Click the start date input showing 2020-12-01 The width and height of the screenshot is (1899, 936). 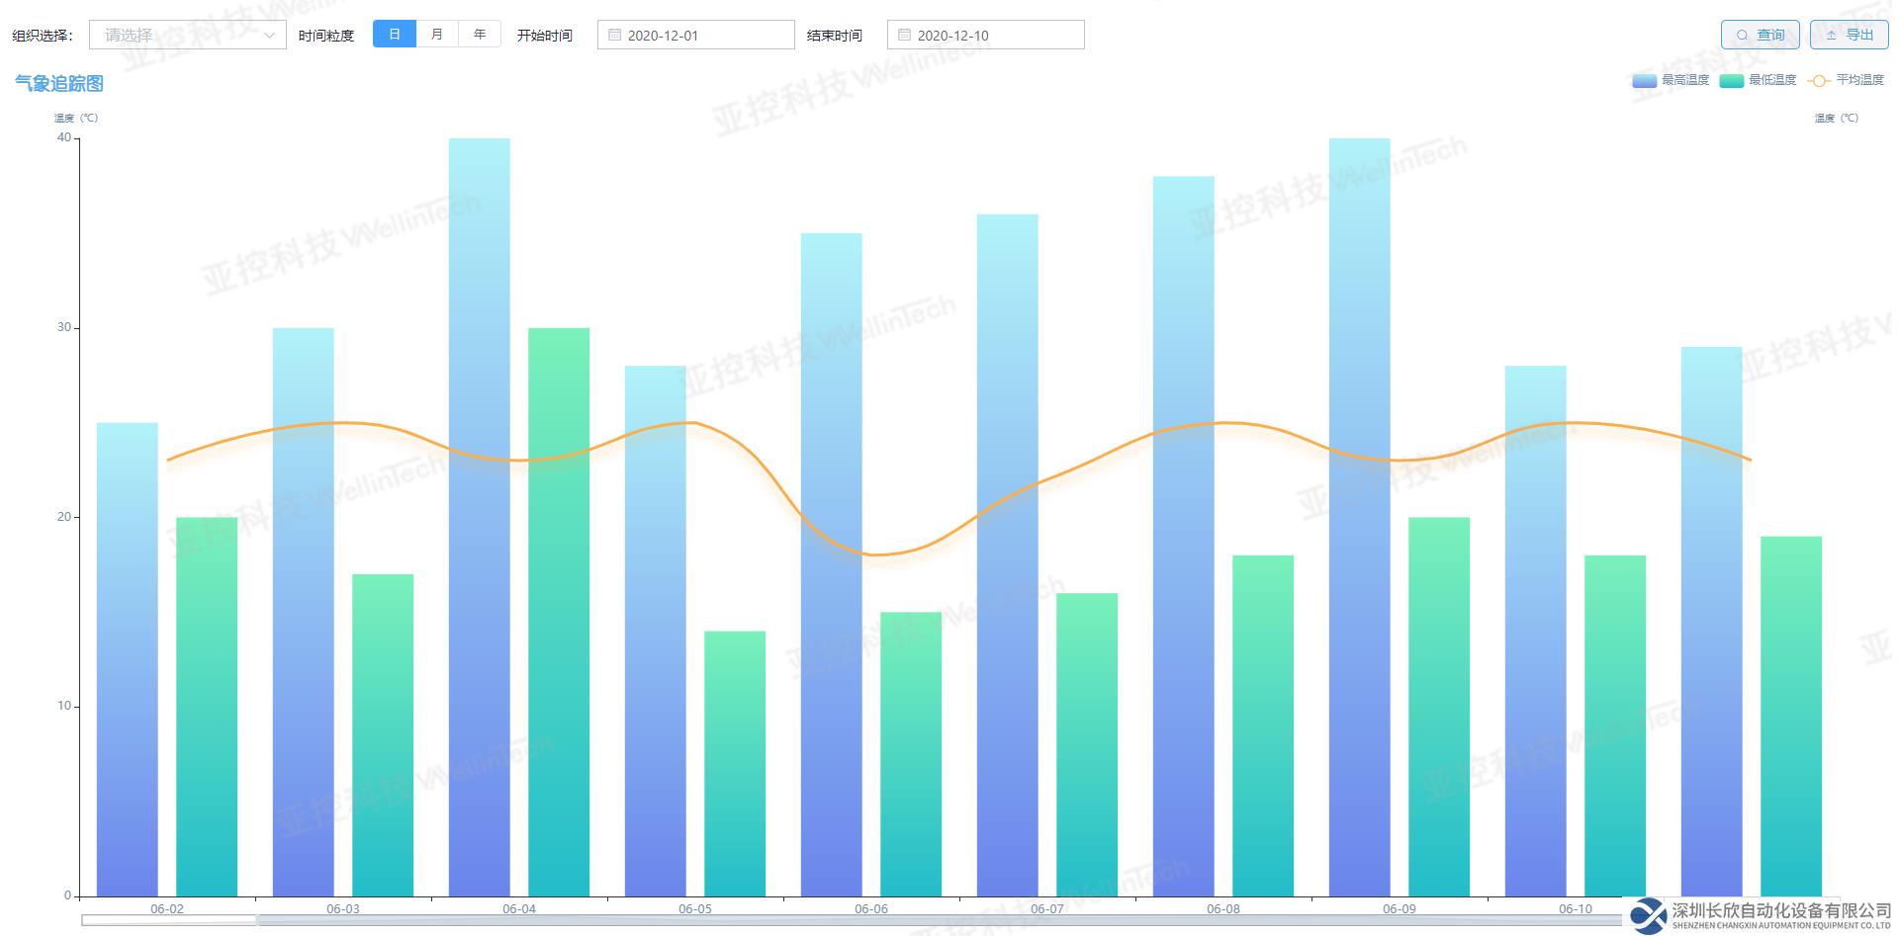(702, 36)
